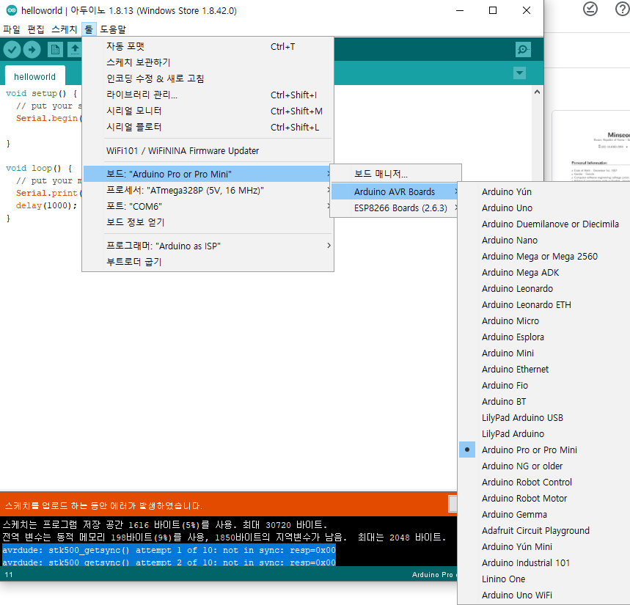This screenshot has width=630, height=605.
Task: Select the Arduino Mini board
Action: click(x=544, y=353)
